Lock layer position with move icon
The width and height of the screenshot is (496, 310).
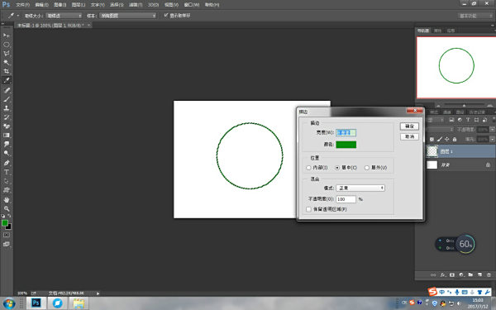(447, 139)
